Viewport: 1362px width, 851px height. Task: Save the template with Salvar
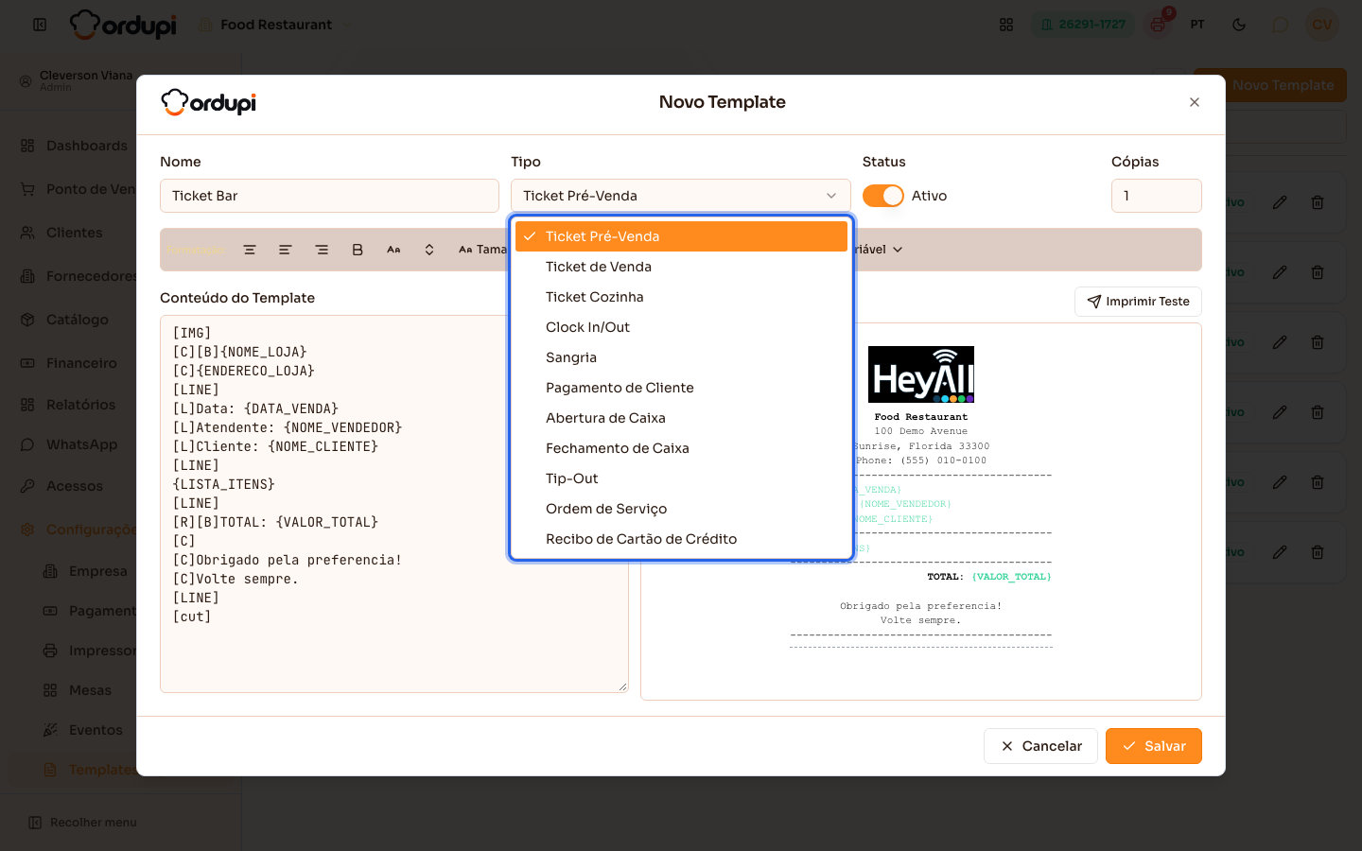pyautogui.click(x=1154, y=746)
